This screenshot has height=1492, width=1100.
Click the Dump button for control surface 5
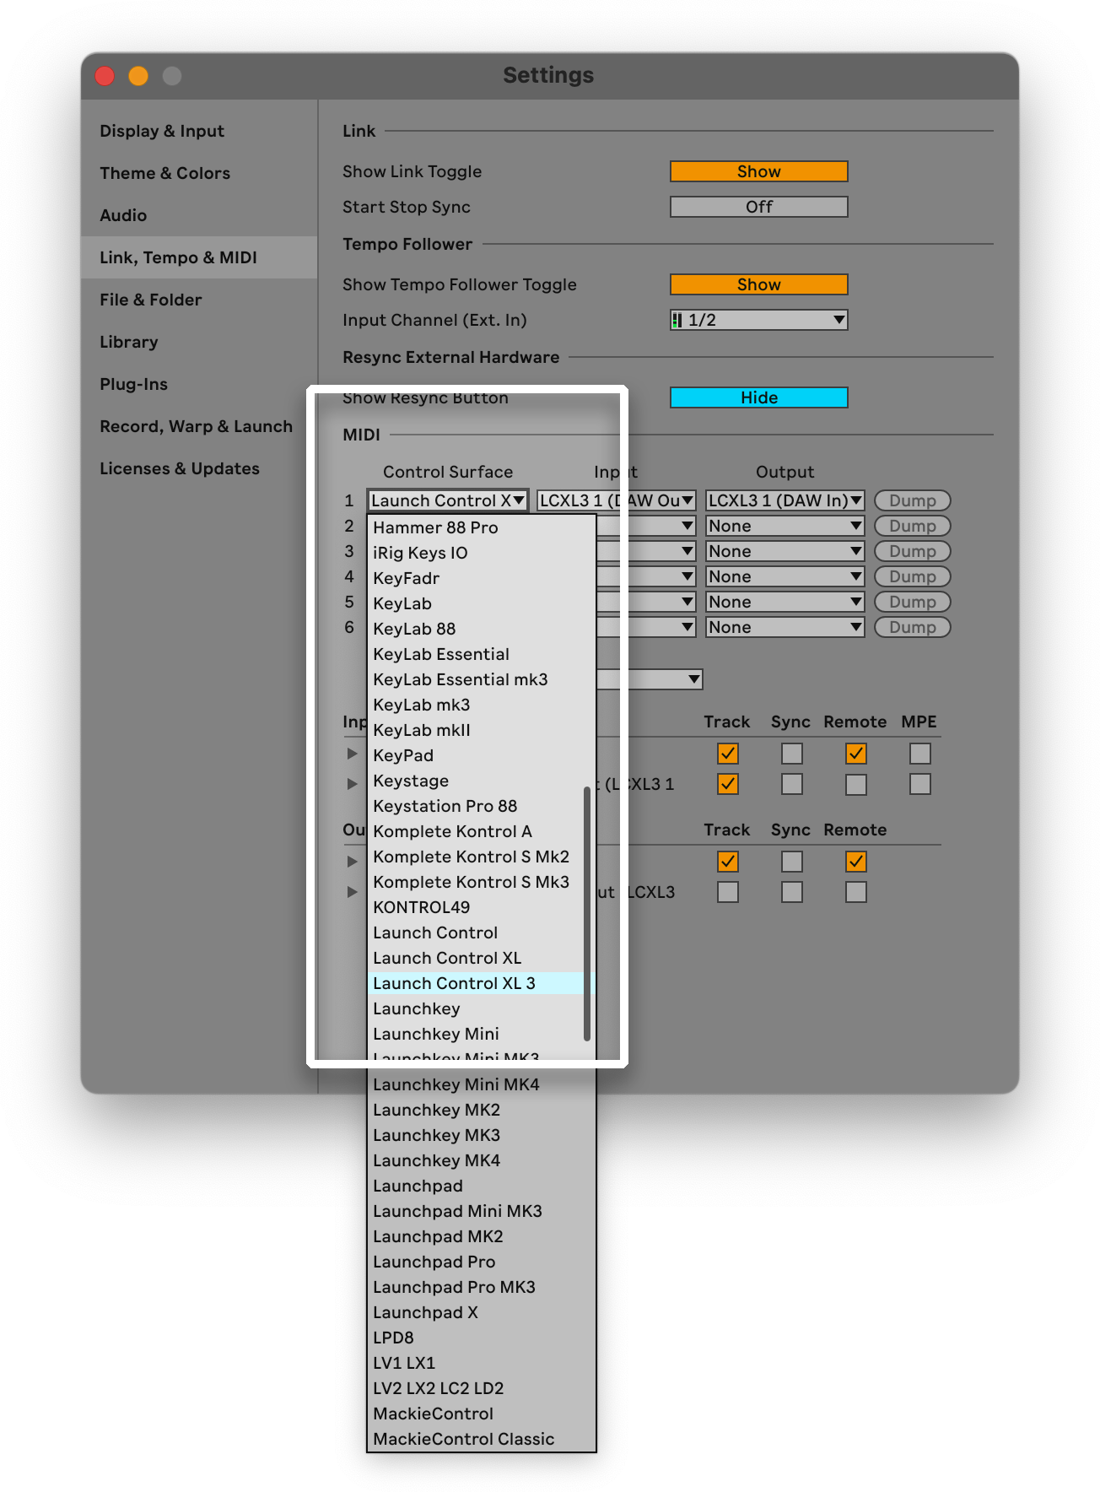click(913, 602)
